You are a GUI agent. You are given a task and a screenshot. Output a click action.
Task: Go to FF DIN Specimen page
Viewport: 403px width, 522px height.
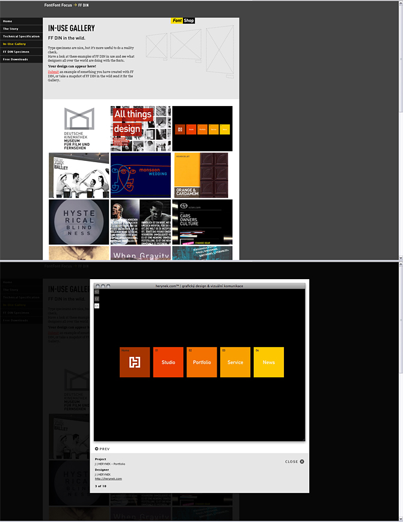coord(16,52)
